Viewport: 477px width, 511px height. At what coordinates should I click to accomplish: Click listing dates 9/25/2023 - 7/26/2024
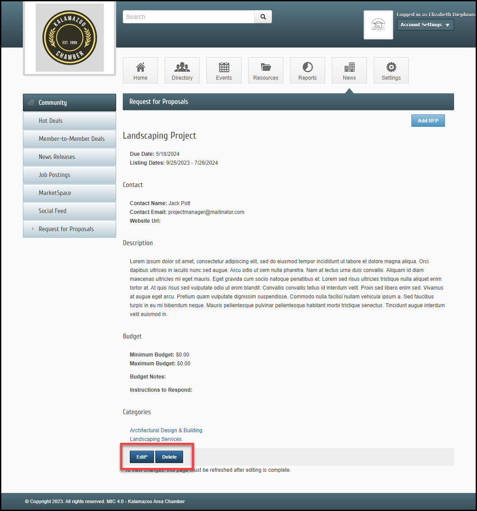click(192, 162)
